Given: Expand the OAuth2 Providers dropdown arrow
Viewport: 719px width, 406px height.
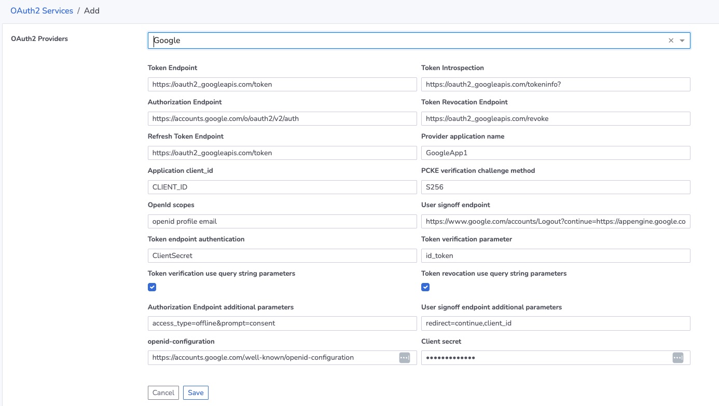Looking at the screenshot, I should 682,40.
